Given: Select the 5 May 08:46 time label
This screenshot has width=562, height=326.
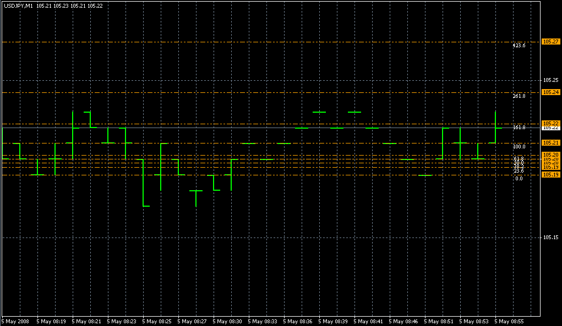Looking at the screenshot, I should click(x=403, y=321).
